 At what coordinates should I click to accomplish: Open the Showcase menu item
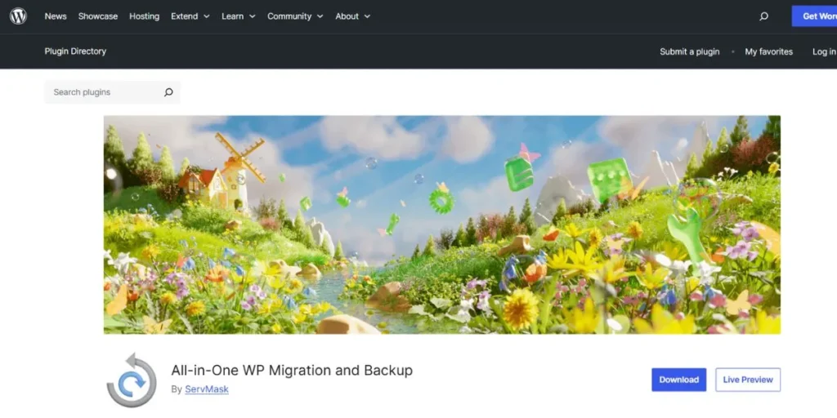(x=98, y=16)
